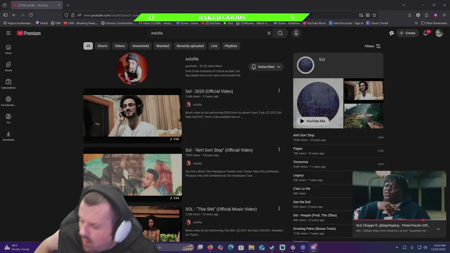Open the solzilla channel title
This screenshot has height=253, width=450.
point(192,59)
